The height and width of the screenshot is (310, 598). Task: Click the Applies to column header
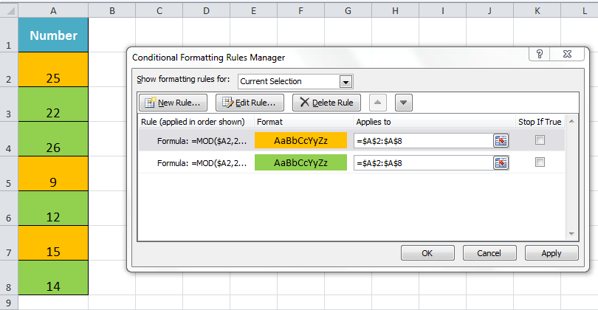[x=434, y=122]
